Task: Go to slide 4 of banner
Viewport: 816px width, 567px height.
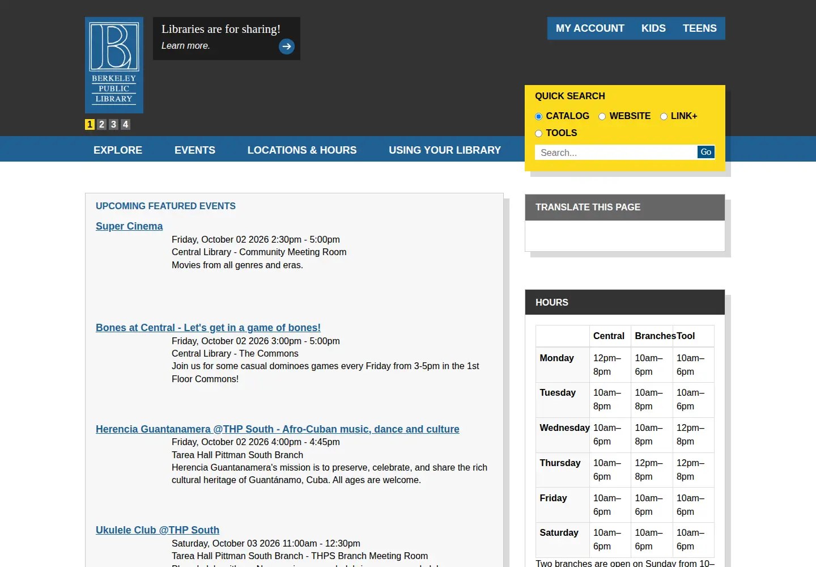Action: [125, 124]
